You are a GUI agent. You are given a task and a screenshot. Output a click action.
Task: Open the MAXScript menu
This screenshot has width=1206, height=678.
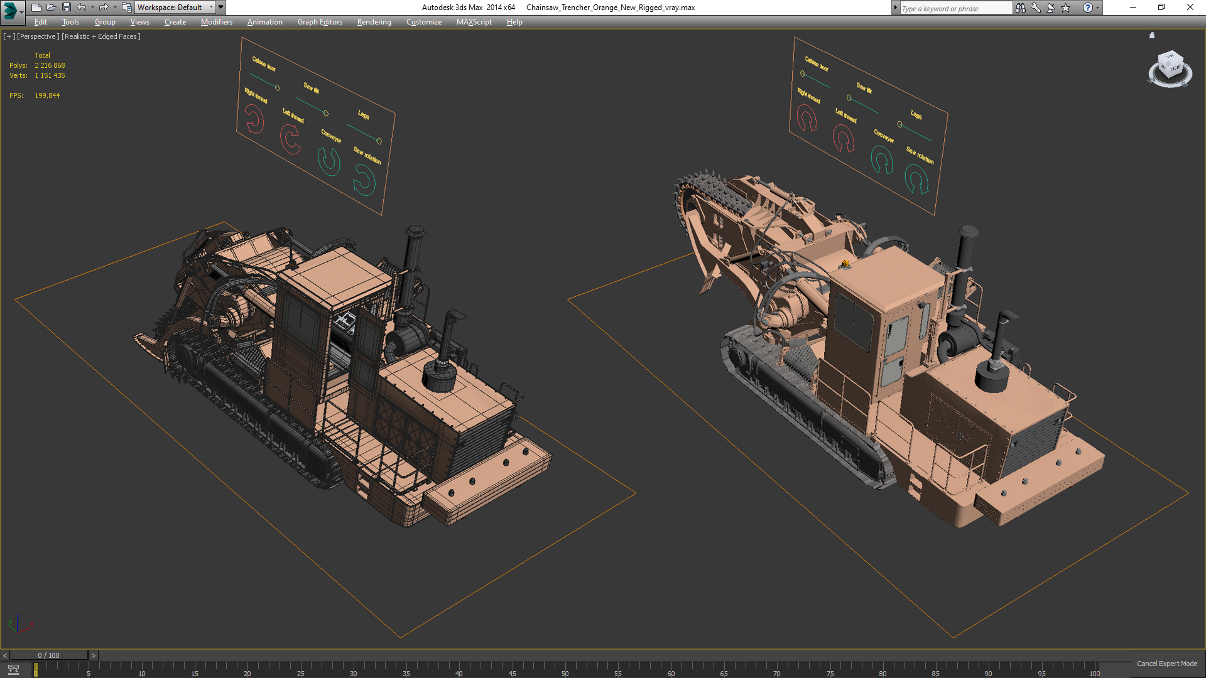click(x=474, y=22)
